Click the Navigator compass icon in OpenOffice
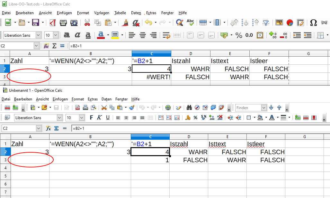 pos(197,108)
